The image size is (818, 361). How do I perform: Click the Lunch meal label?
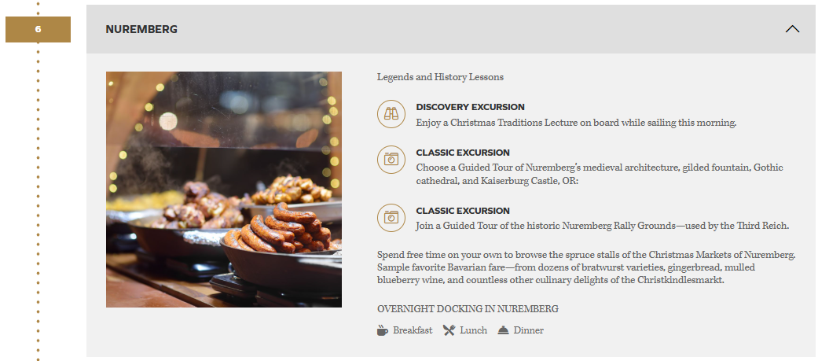coord(473,330)
